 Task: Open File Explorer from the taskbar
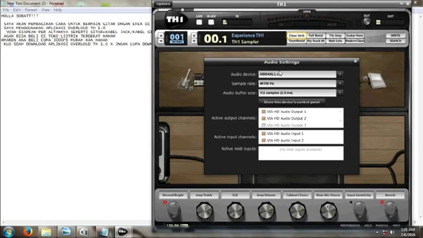[47, 232]
